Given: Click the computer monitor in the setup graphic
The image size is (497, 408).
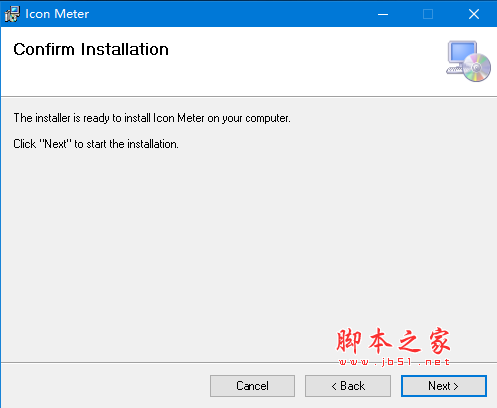Looking at the screenshot, I should click(462, 53).
